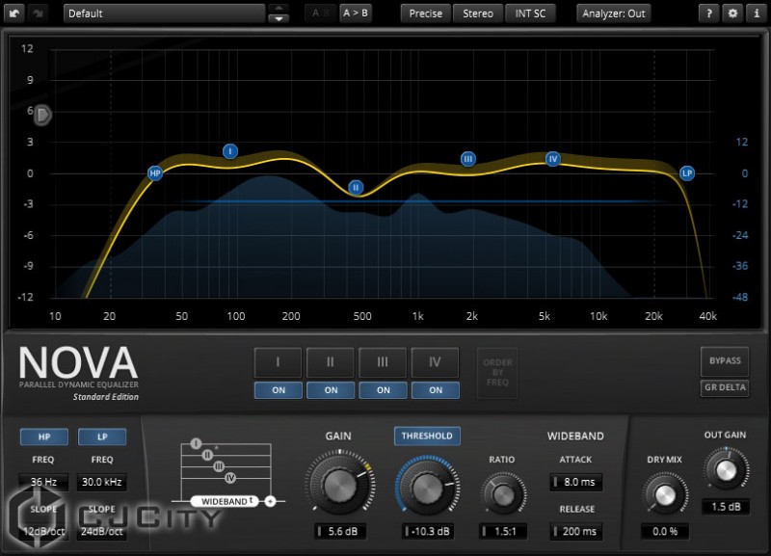Select band IV tab button
Screen dimensions: 771x556
coord(436,362)
